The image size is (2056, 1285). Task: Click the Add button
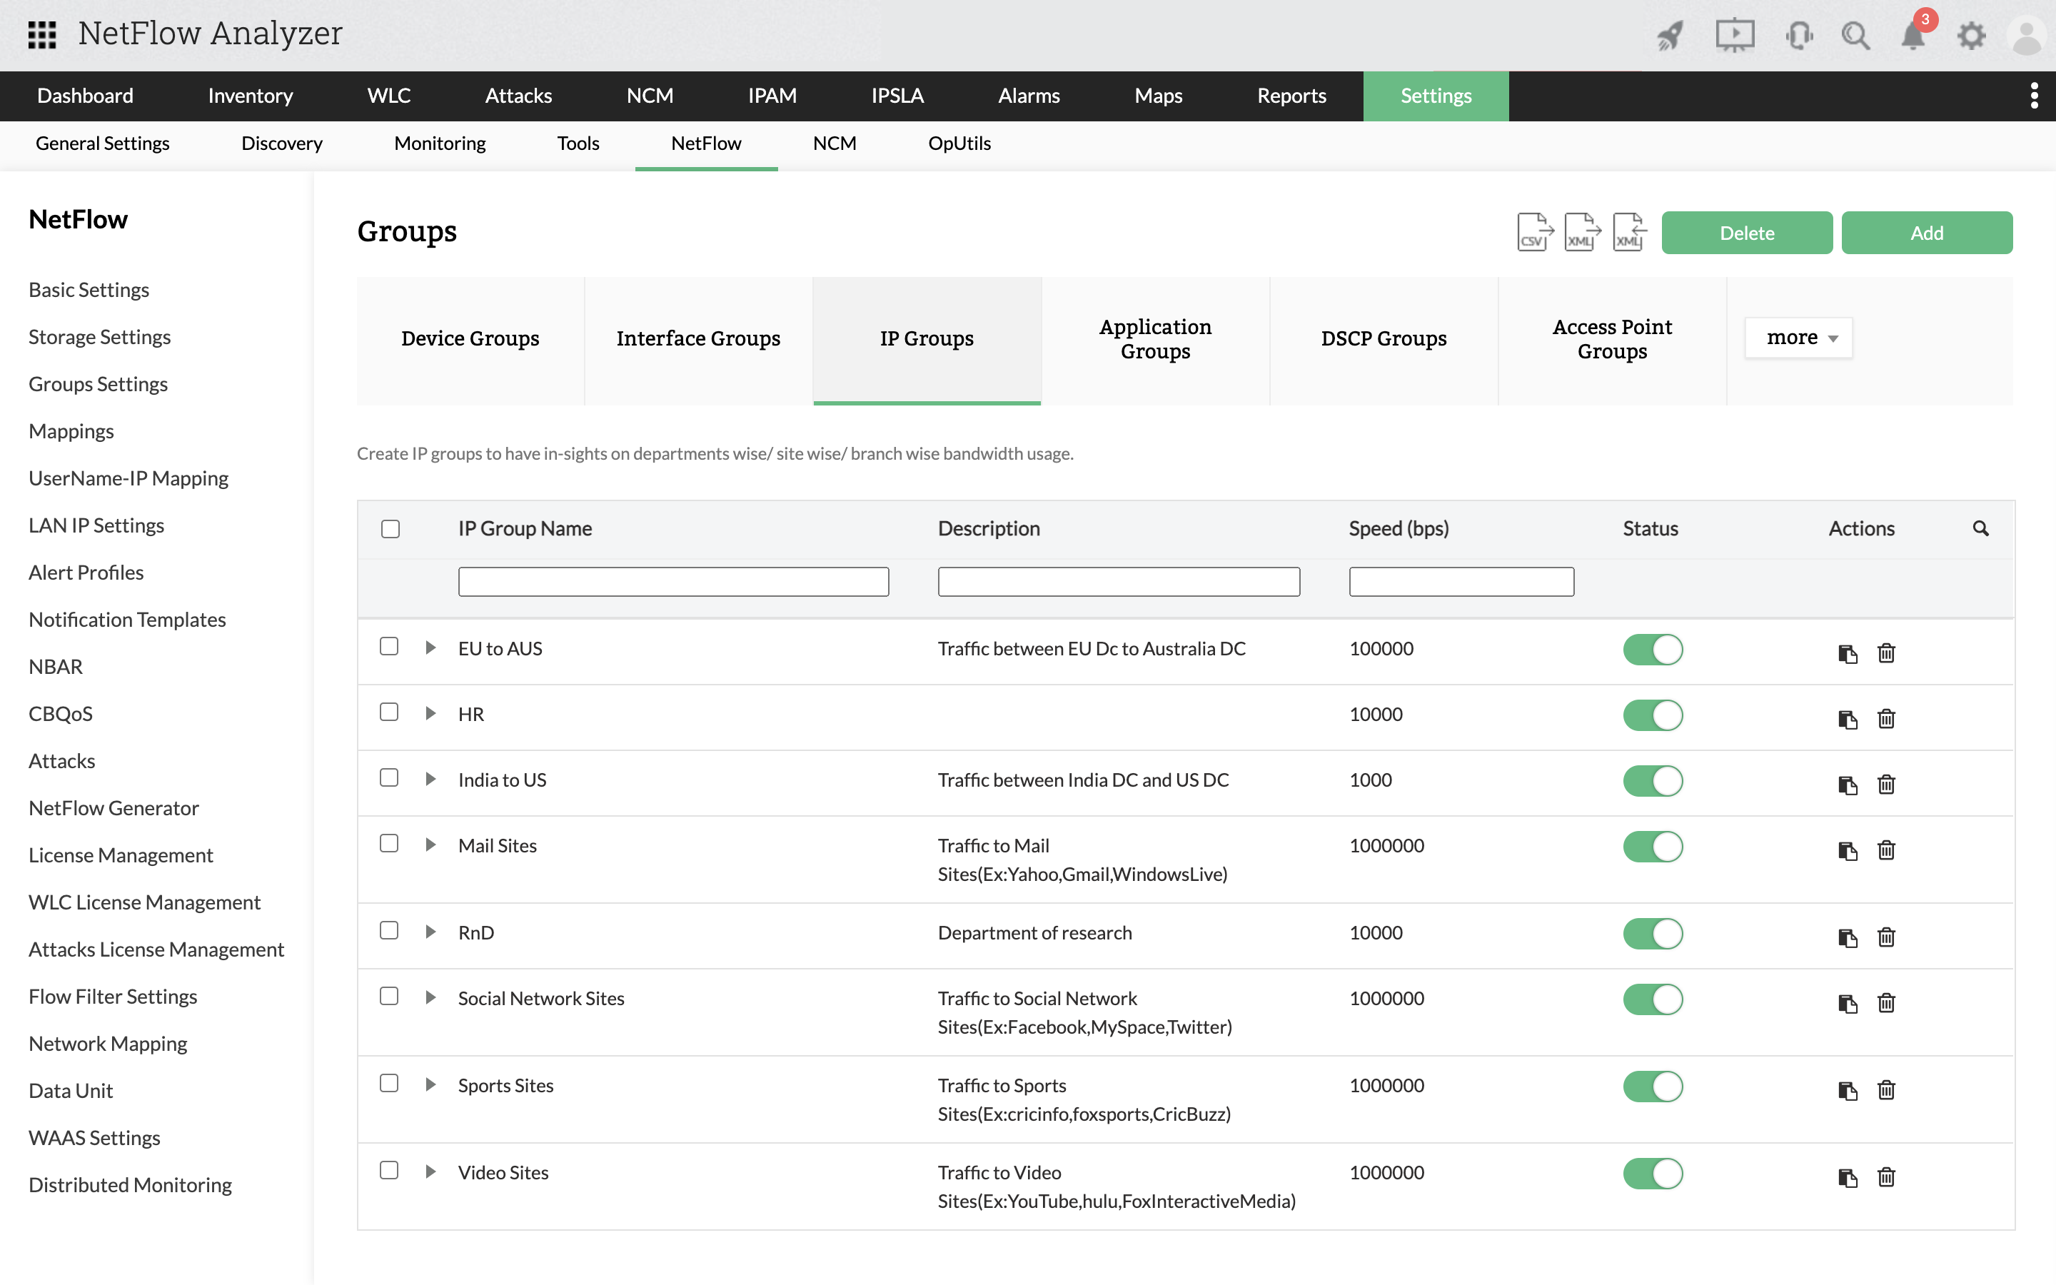1926,233
